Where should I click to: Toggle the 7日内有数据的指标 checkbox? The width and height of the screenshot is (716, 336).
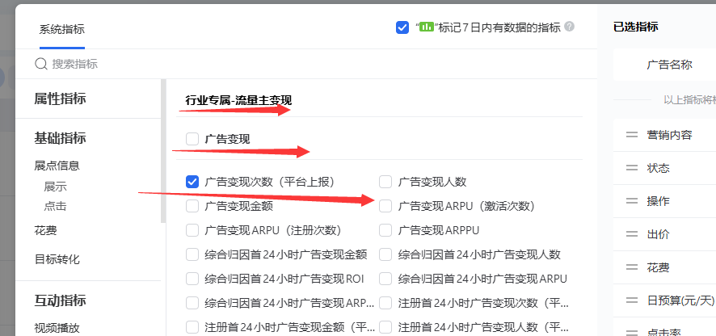point(402,27)
